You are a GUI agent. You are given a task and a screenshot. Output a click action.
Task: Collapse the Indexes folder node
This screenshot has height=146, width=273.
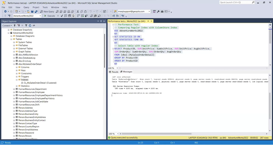pos(17,80)
